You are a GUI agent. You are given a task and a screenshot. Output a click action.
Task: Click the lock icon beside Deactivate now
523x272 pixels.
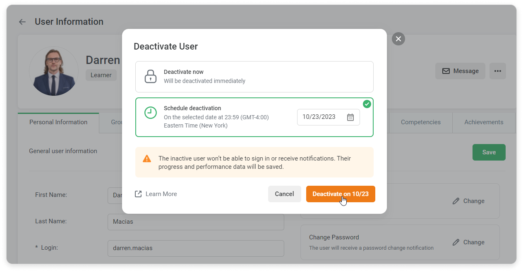(151, 76)
